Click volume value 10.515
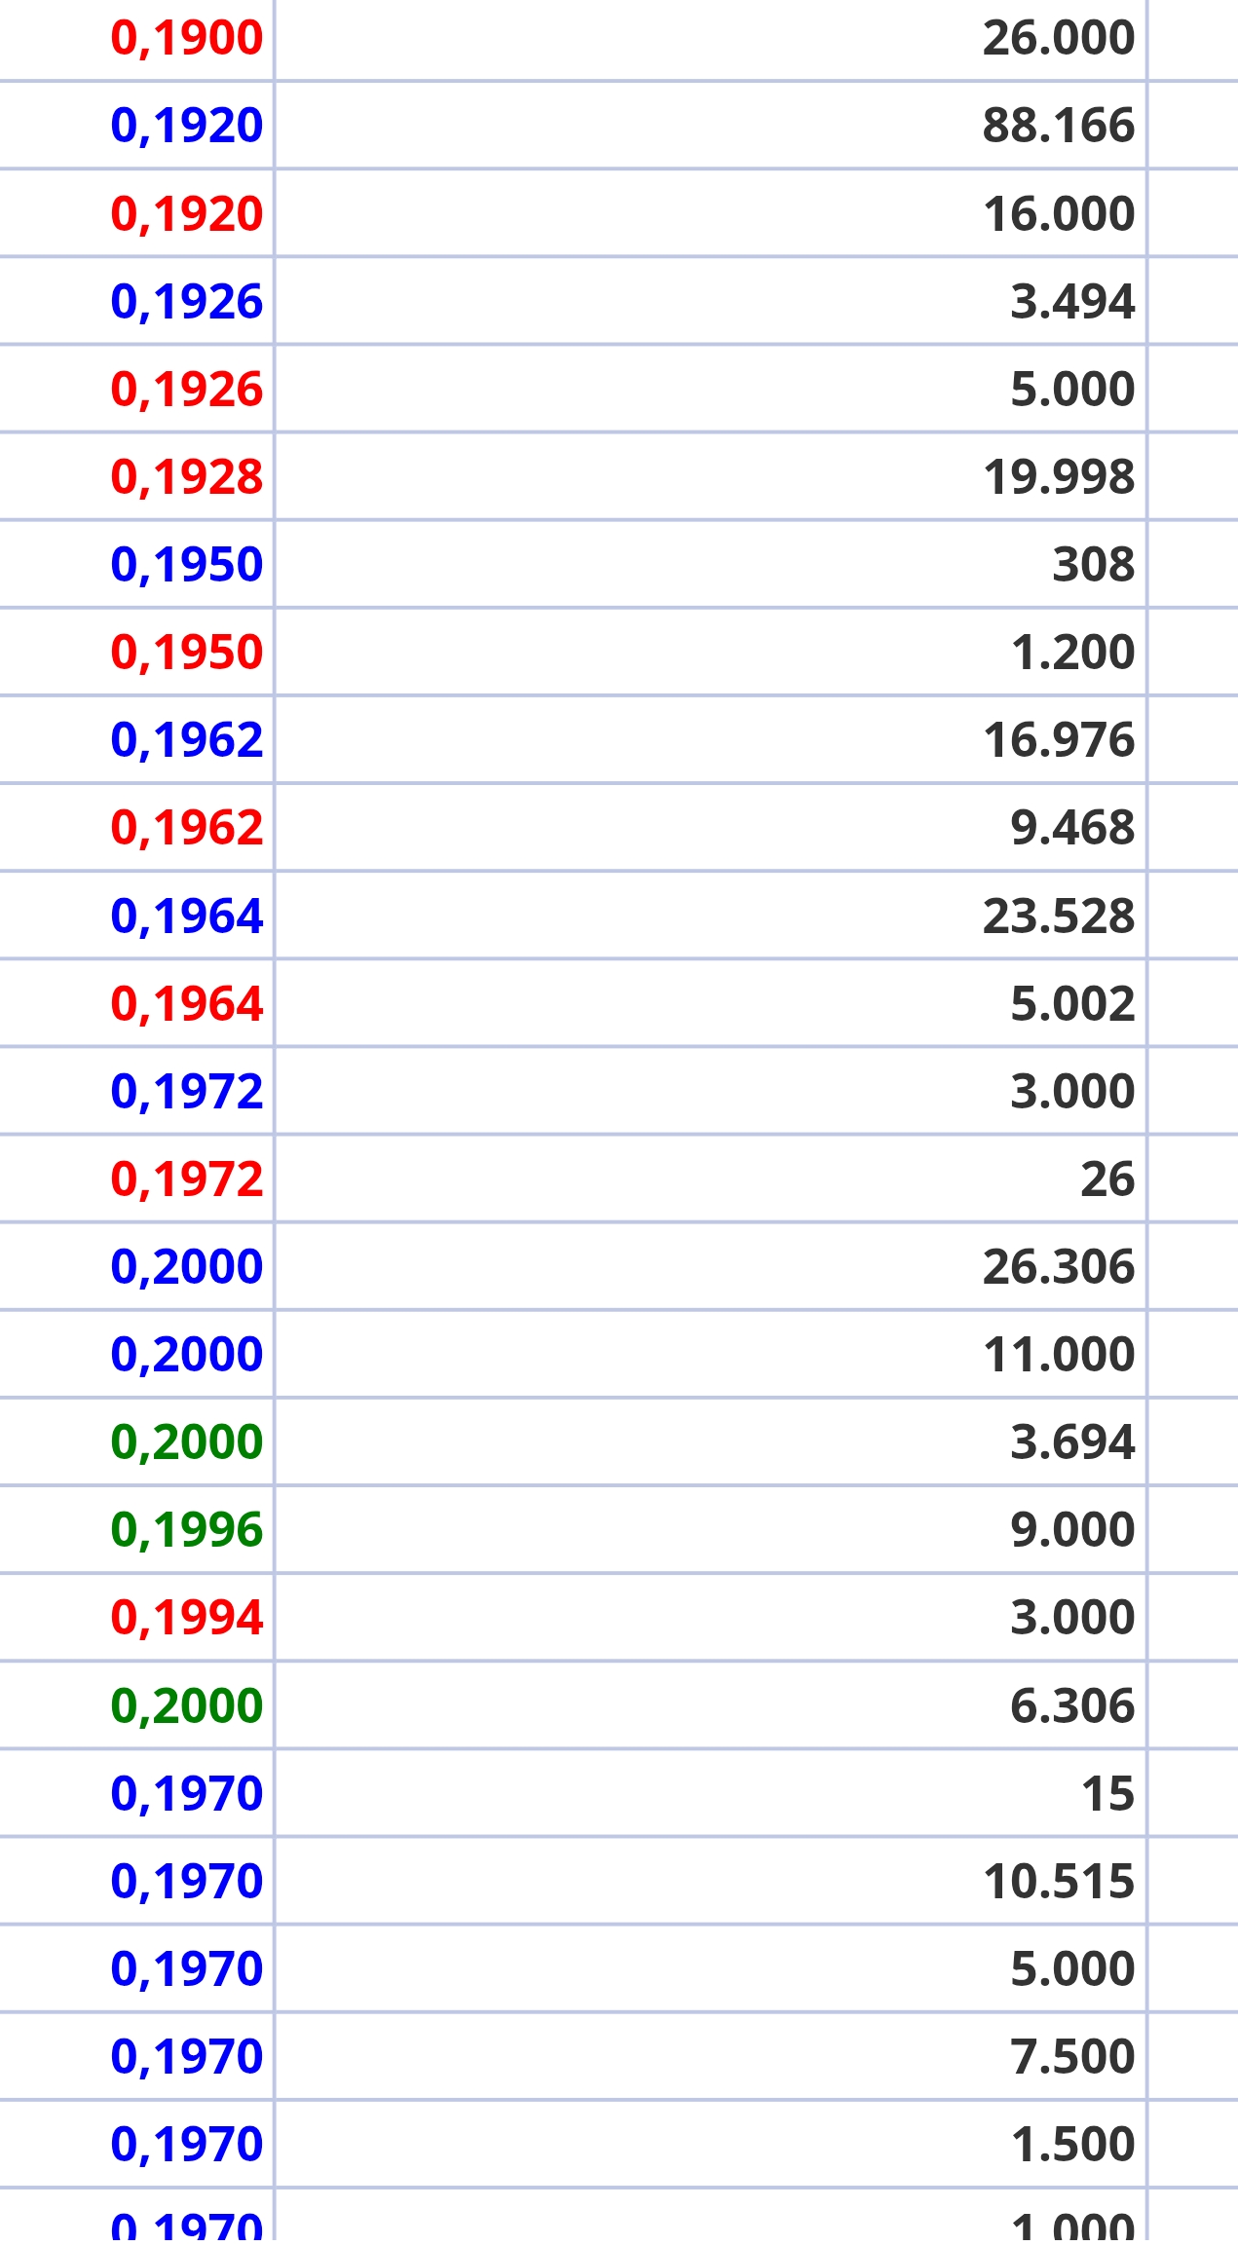 [1059, 1882]
